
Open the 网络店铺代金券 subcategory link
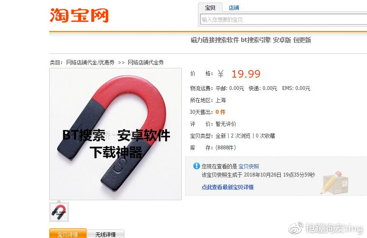pyautogui.click(x=146, y=62)
